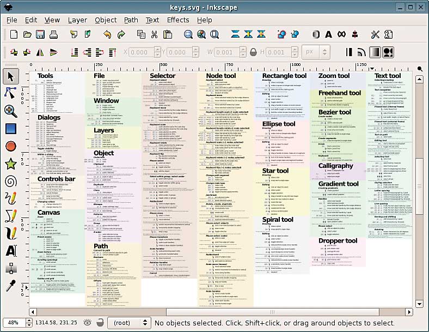Select the Selector arrow tool

coord(11,76)
